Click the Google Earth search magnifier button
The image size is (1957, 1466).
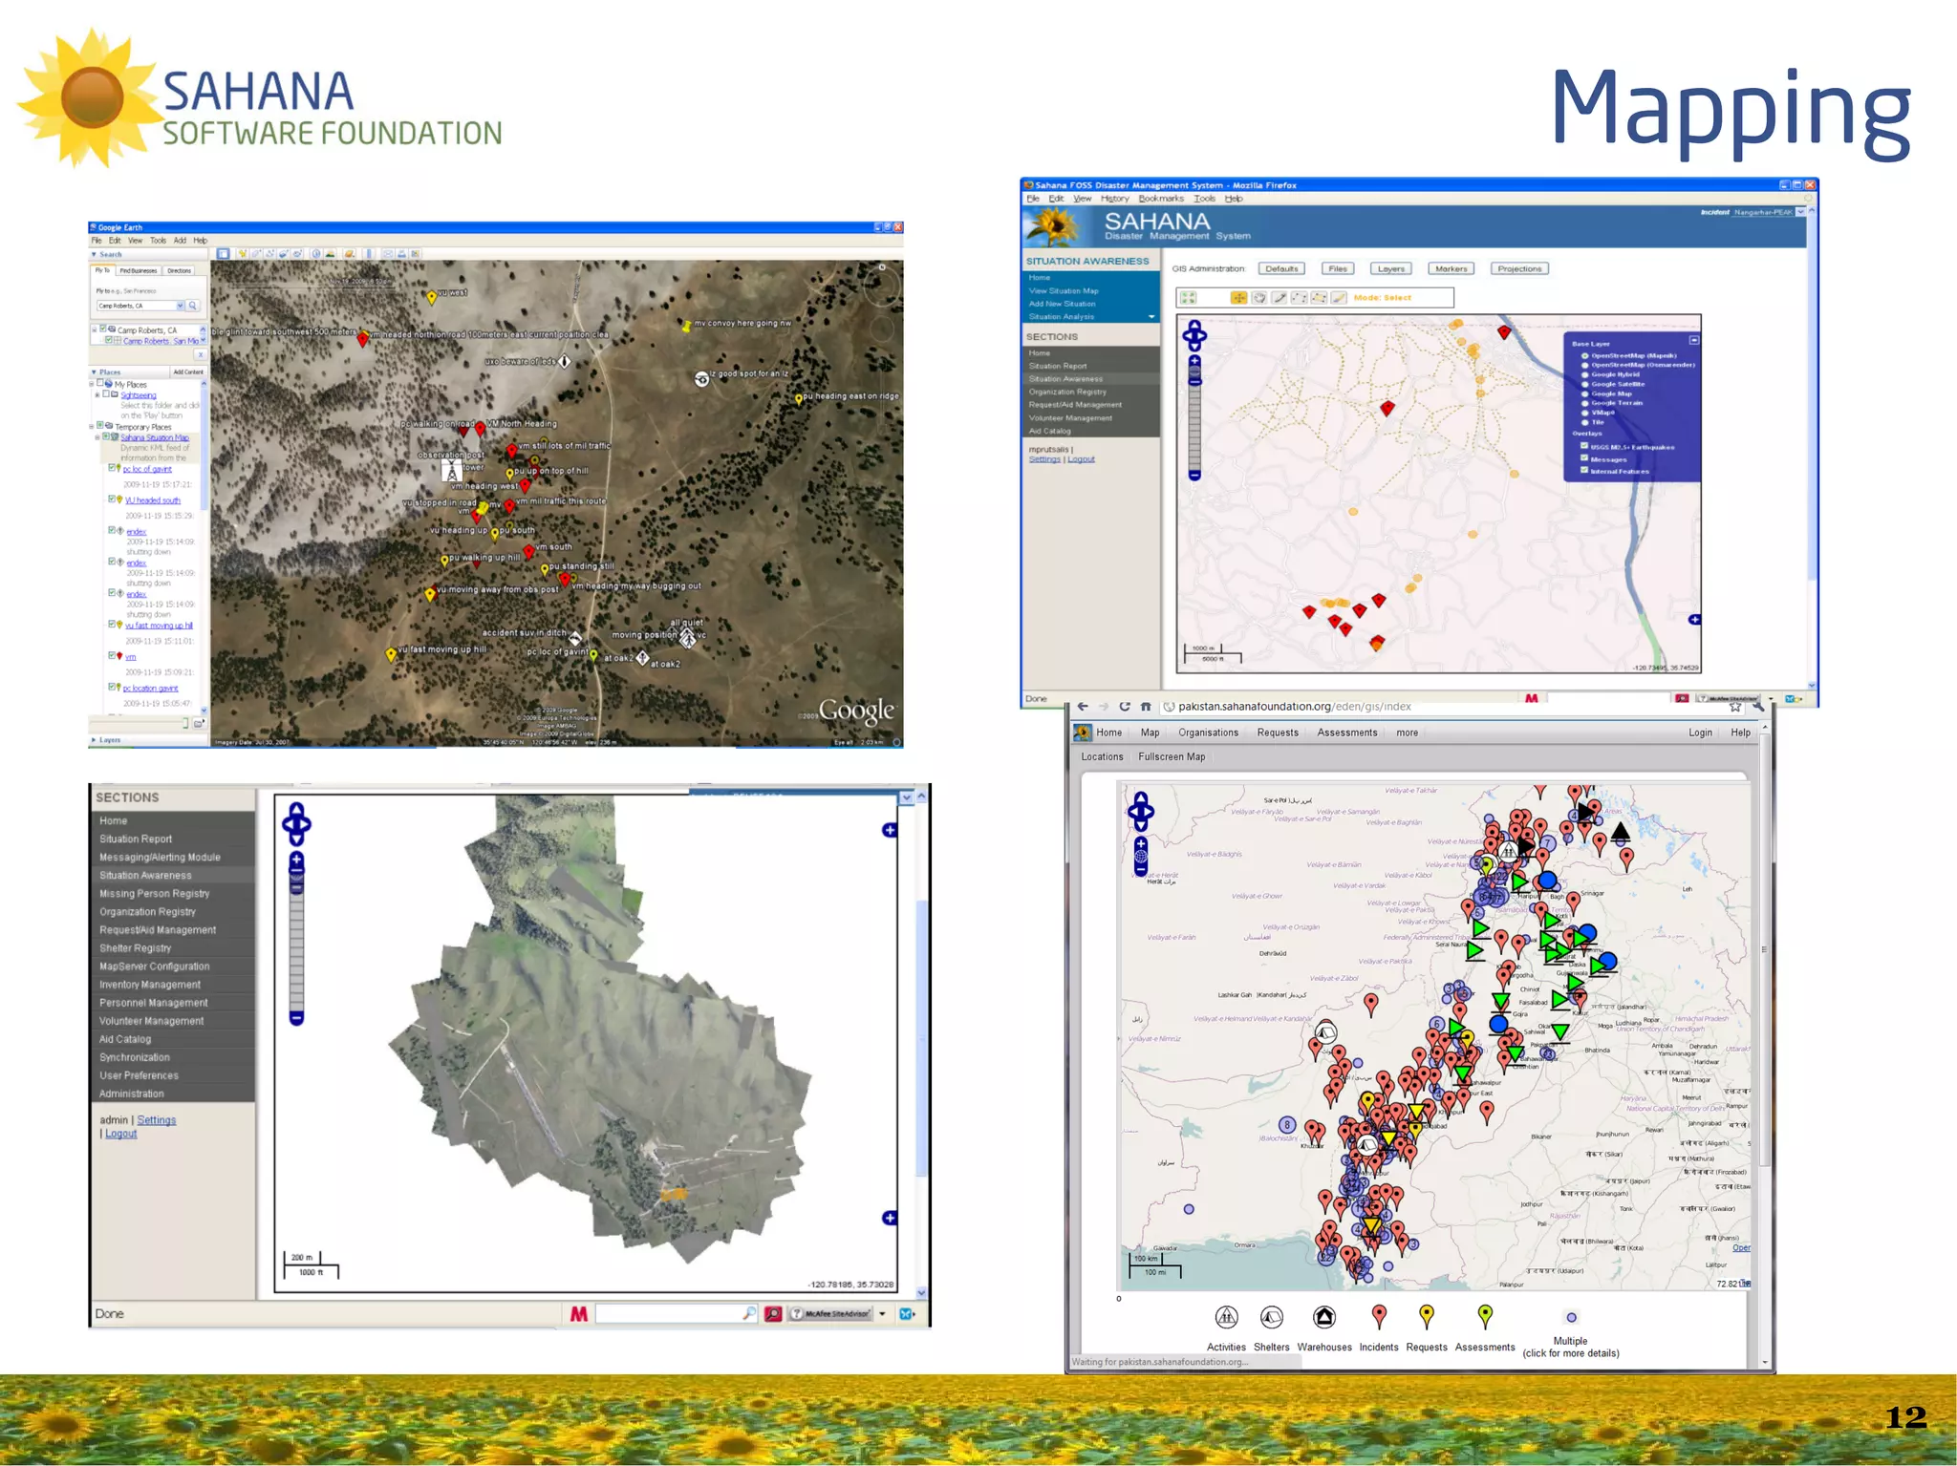[x=193, y=306]
